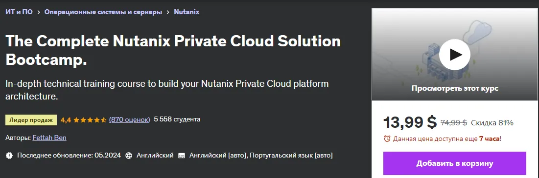
Task: Open the Nutanix breadcrumb link
Action: click(x=187, y=12)
